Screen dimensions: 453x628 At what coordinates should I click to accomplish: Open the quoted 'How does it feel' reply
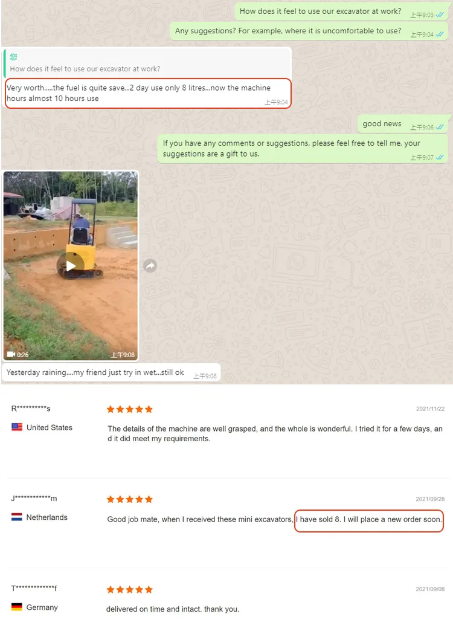click(x=147, y=63)
